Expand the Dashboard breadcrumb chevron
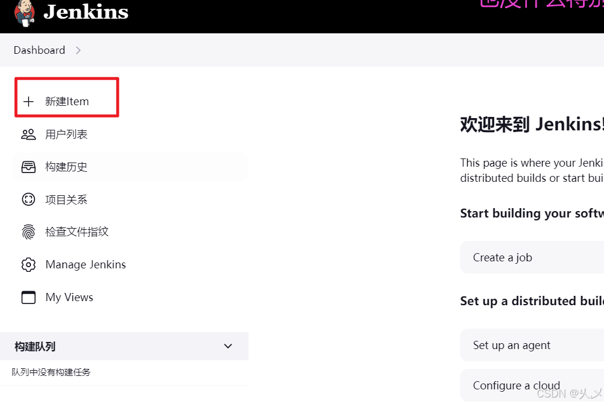Screen dimensions: 604x404 pyautogui.click(x=78, y=50)
